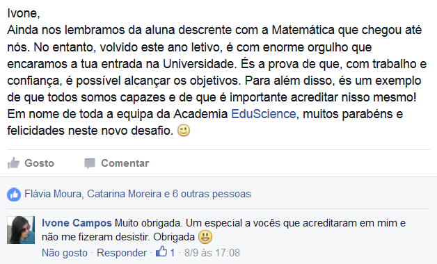Open Catarina Moreira's profile

tap(124, 194)
